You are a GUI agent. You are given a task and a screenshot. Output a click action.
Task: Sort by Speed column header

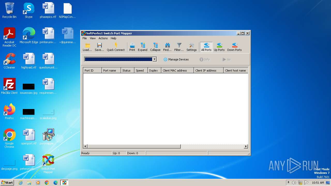[x=141, y=71]
